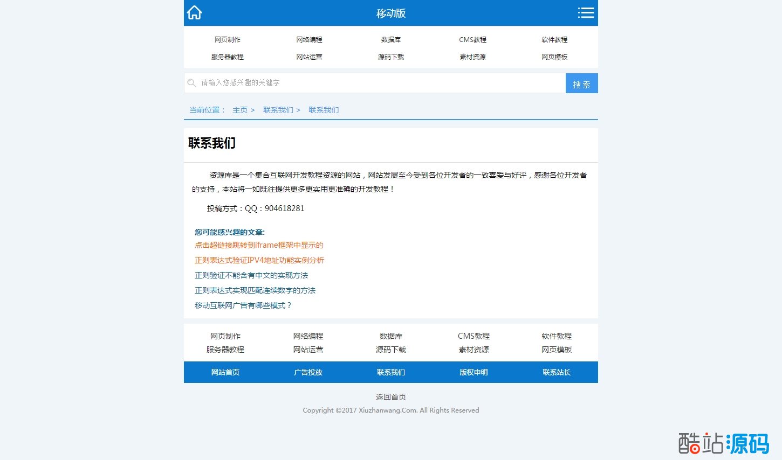
Task: Open 版权申明 in blue footer bar
Action: [x=474, y=372]
